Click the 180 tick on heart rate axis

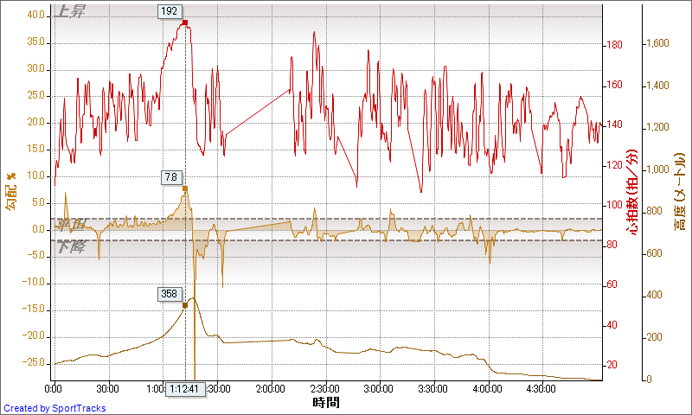612,46
